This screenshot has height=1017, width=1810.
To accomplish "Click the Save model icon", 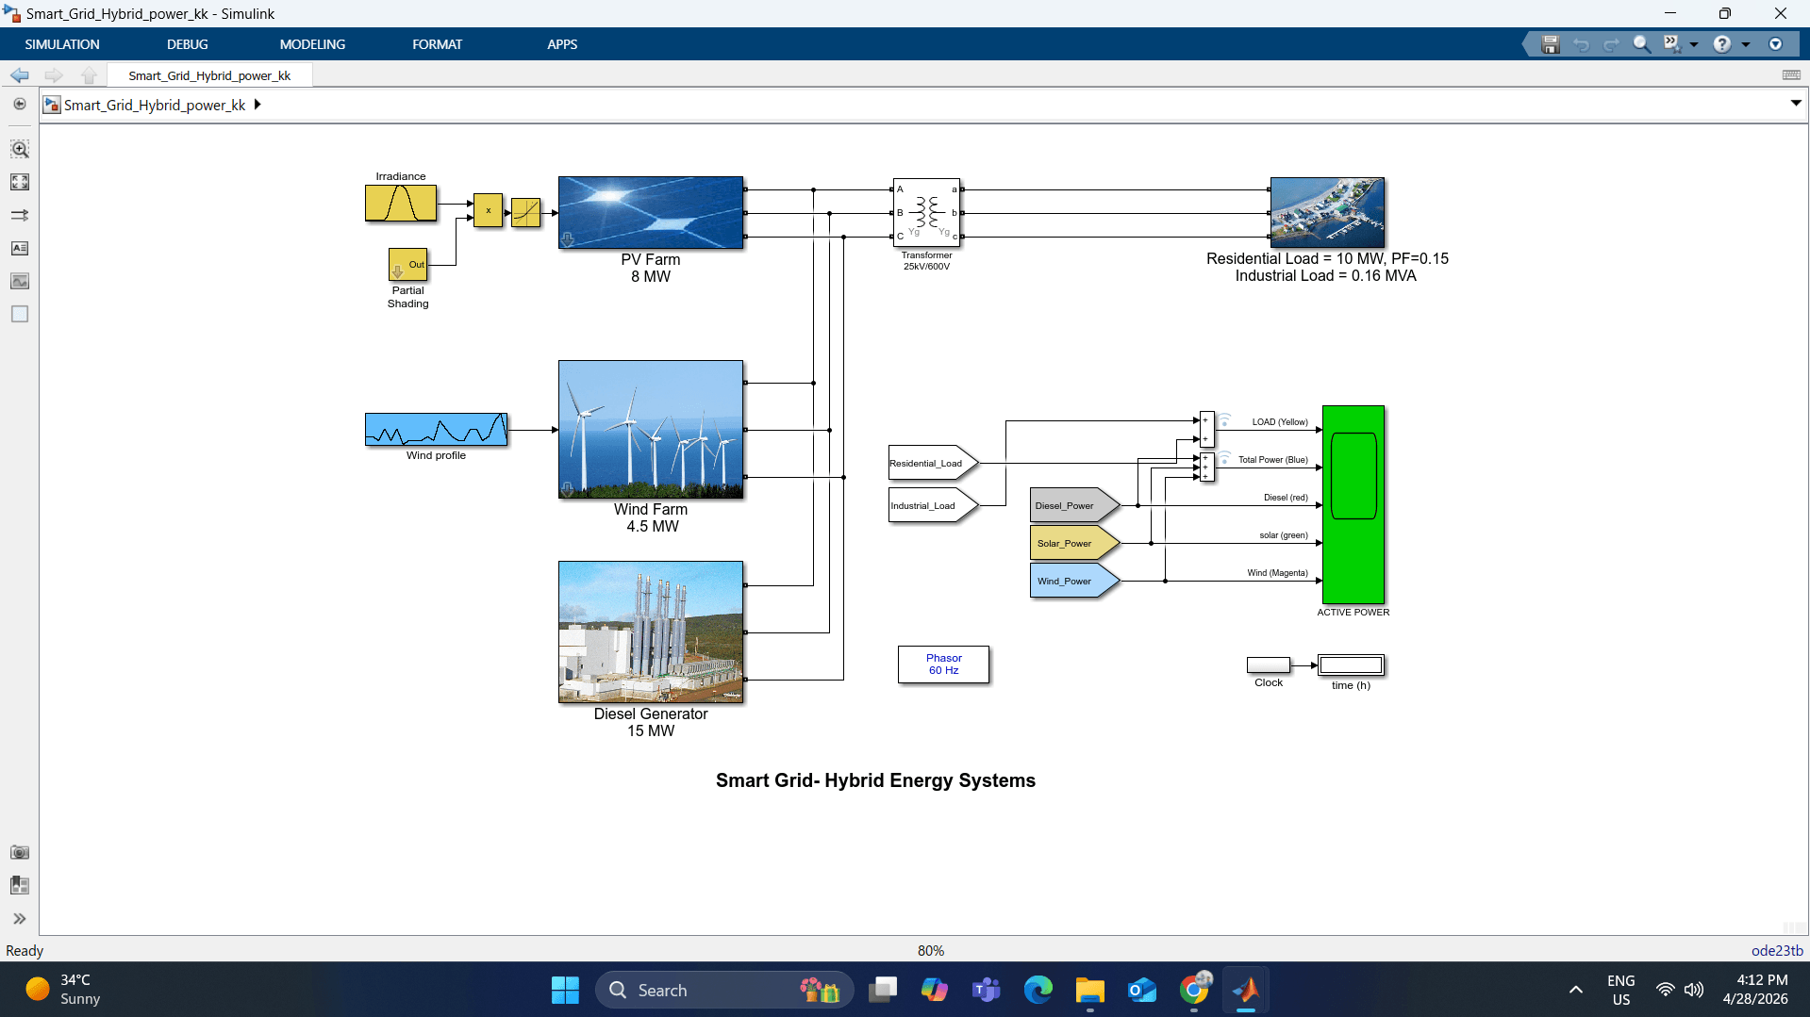I will (x=1550, y=44).
